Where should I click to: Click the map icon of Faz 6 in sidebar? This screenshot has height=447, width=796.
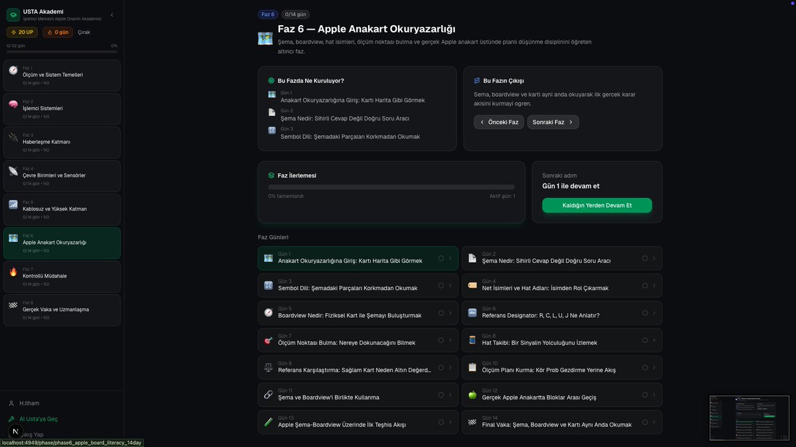[x=13, y=238]
